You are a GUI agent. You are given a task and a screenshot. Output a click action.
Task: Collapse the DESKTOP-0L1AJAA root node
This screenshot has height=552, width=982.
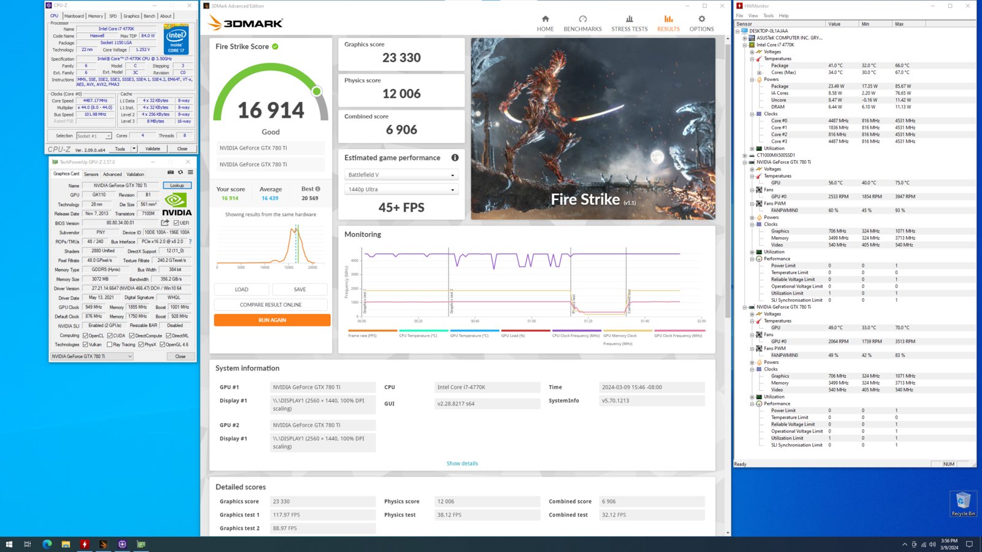coord(738,31)
